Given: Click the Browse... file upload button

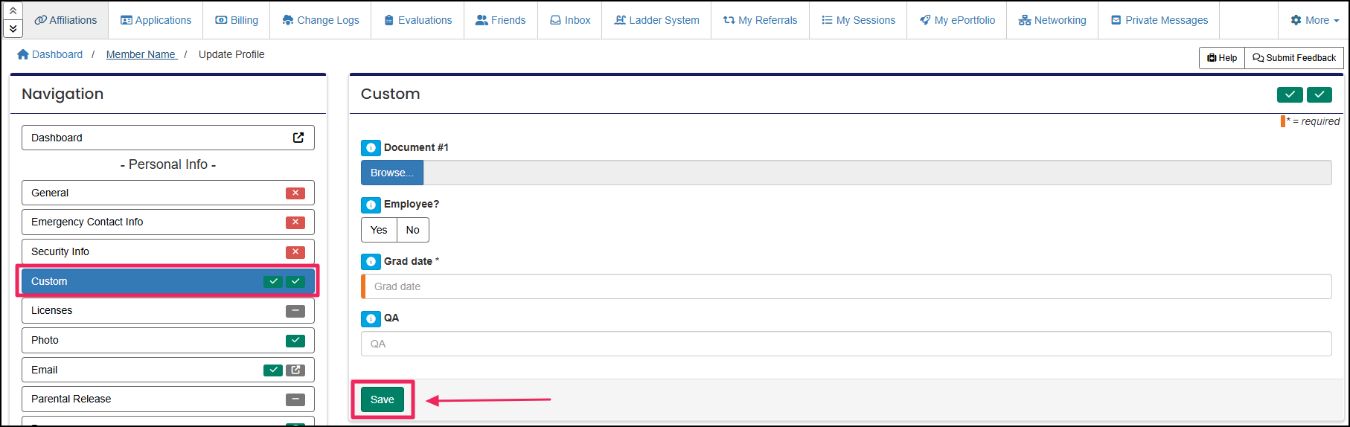Looking at the screenshot, I should click(392, 173).
